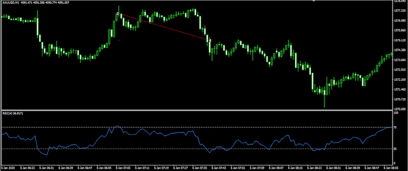Click the 6 Jan 07:03 time label
408x171 pixels.
coord(123,168)
